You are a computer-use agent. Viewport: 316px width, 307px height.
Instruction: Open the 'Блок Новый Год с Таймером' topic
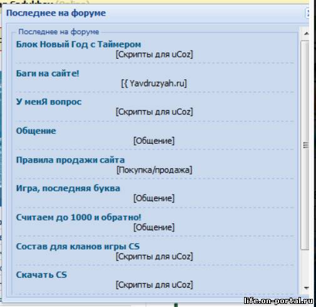(x=78, y=44)
